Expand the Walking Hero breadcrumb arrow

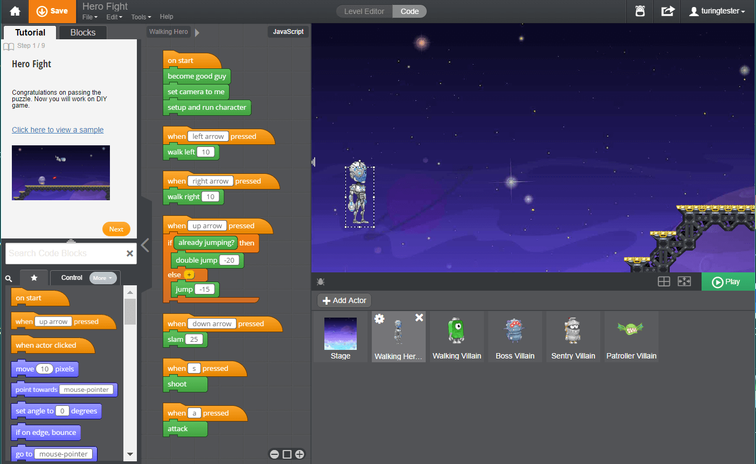(197, 32)
